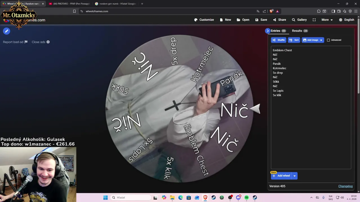Click the blue pencil edit icon
Viewport: 360px width, 202px height.
(x=6, y=31)
